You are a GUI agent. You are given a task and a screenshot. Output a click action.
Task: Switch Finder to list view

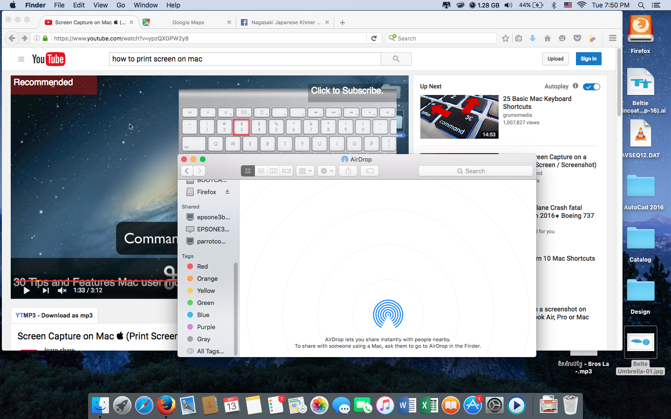pos(260,171)
